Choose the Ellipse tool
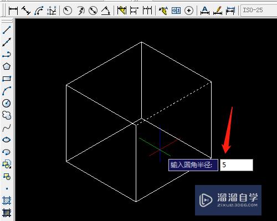Screen dimensions: 277x221 [x=7, y=140]
